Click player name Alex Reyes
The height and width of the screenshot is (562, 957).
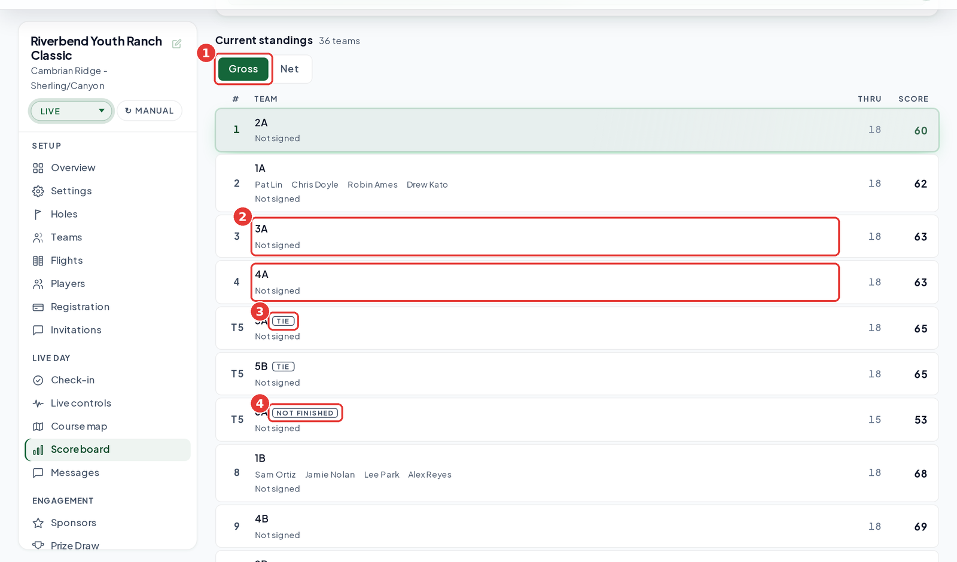point(429,475)
